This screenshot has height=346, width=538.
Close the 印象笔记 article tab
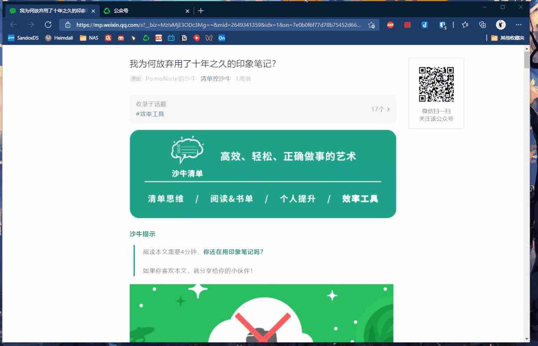93,11
